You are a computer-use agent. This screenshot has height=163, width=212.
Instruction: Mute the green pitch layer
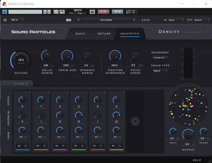[76, 146]
